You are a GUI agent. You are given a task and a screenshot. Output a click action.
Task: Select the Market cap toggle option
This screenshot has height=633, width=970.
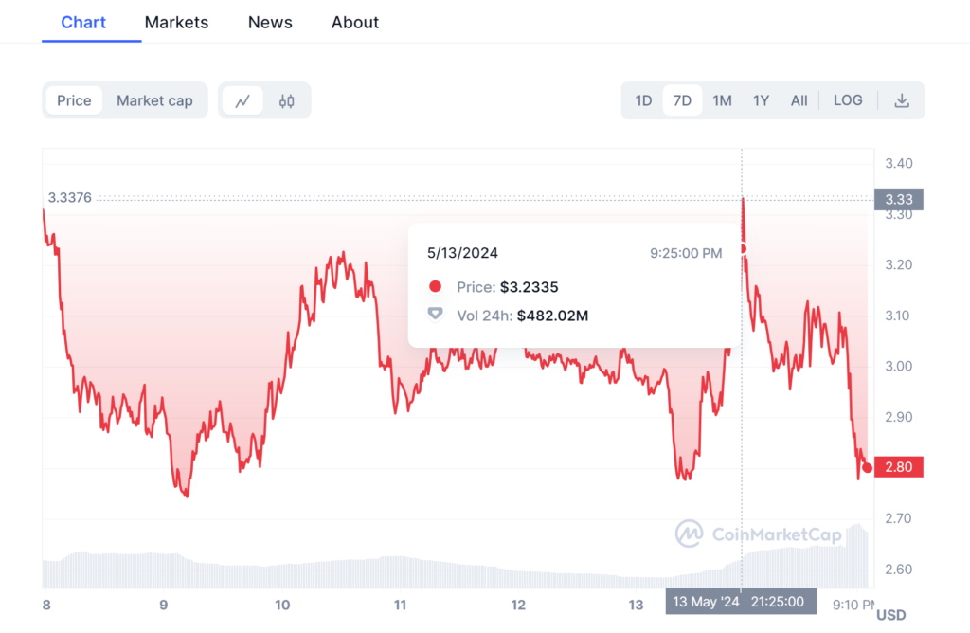(154, 100)
